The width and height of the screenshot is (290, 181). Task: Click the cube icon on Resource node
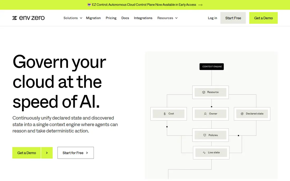204,92
